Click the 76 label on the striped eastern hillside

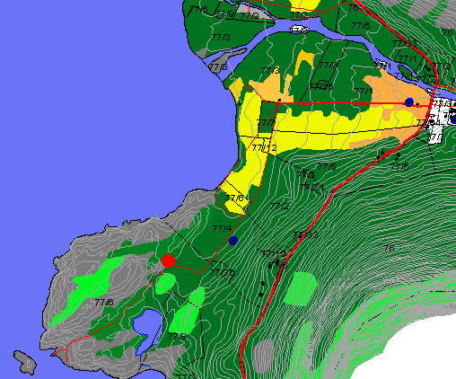click(x=389, y=248)
